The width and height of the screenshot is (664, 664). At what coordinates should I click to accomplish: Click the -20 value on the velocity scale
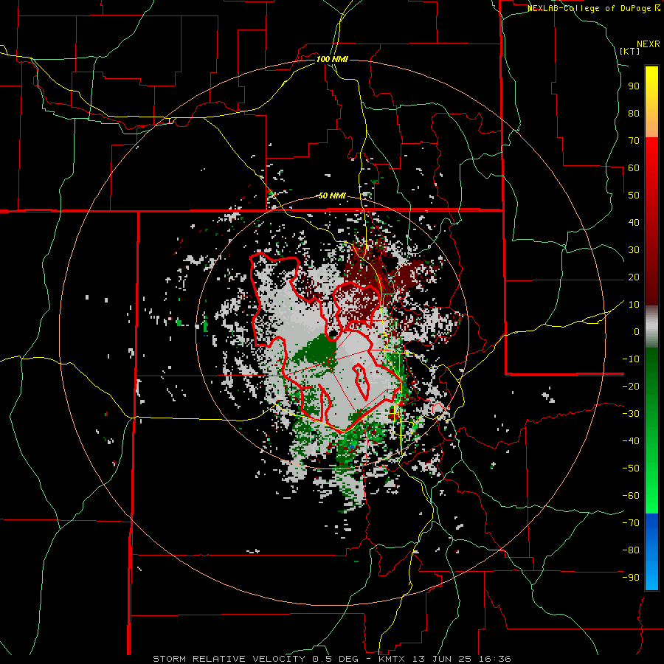click(631, 387)
